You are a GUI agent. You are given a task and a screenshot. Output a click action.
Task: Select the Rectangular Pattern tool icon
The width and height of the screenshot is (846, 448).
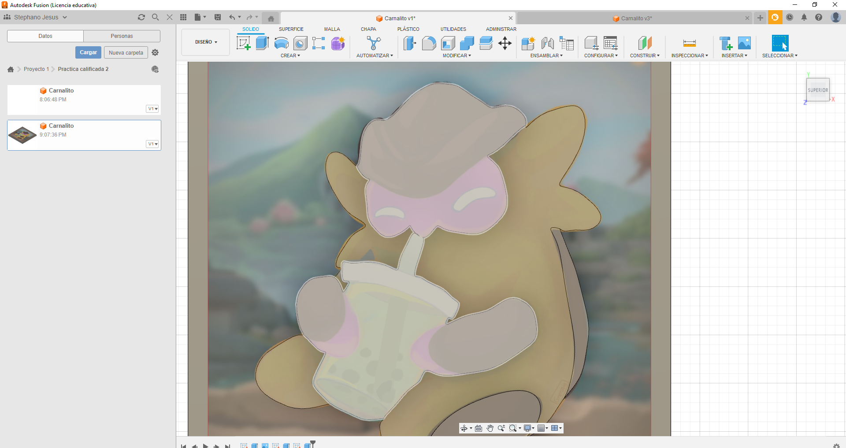[x=319, y=43]
